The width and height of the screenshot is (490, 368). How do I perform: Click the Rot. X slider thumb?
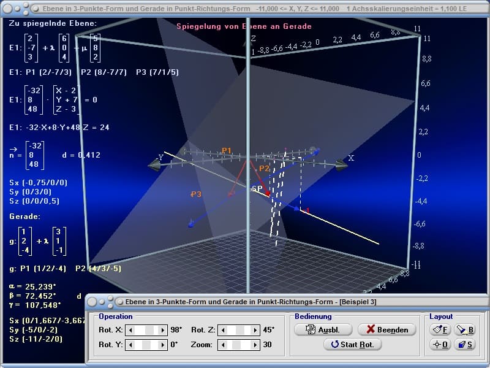(x=149, y=330)
